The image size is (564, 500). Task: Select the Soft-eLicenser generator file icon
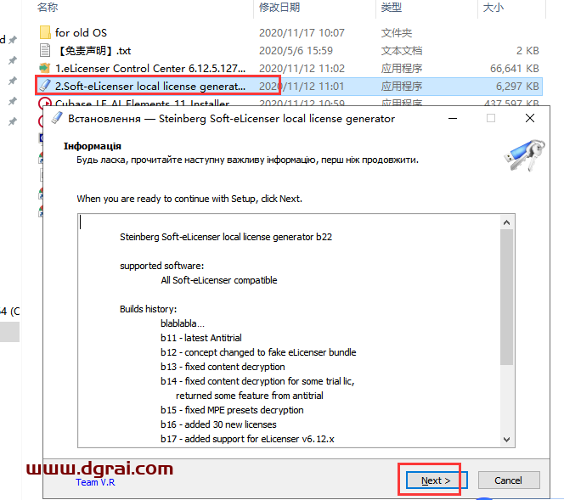45,86
